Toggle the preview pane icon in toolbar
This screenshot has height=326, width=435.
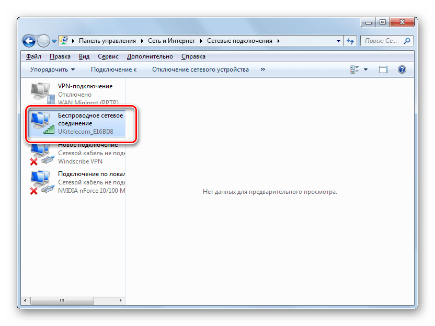point(383,69)
